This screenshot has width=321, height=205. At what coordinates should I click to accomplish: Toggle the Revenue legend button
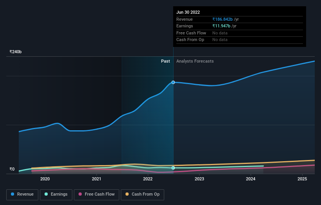(x=22, y=194)
